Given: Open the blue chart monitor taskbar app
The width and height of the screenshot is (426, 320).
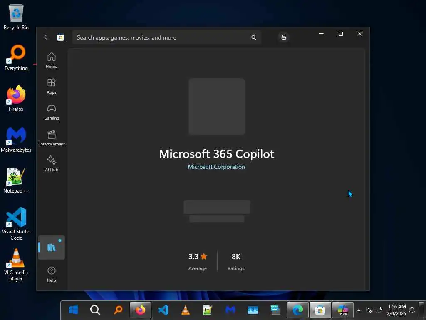Looking at the screenshot, I should (253, 310).
